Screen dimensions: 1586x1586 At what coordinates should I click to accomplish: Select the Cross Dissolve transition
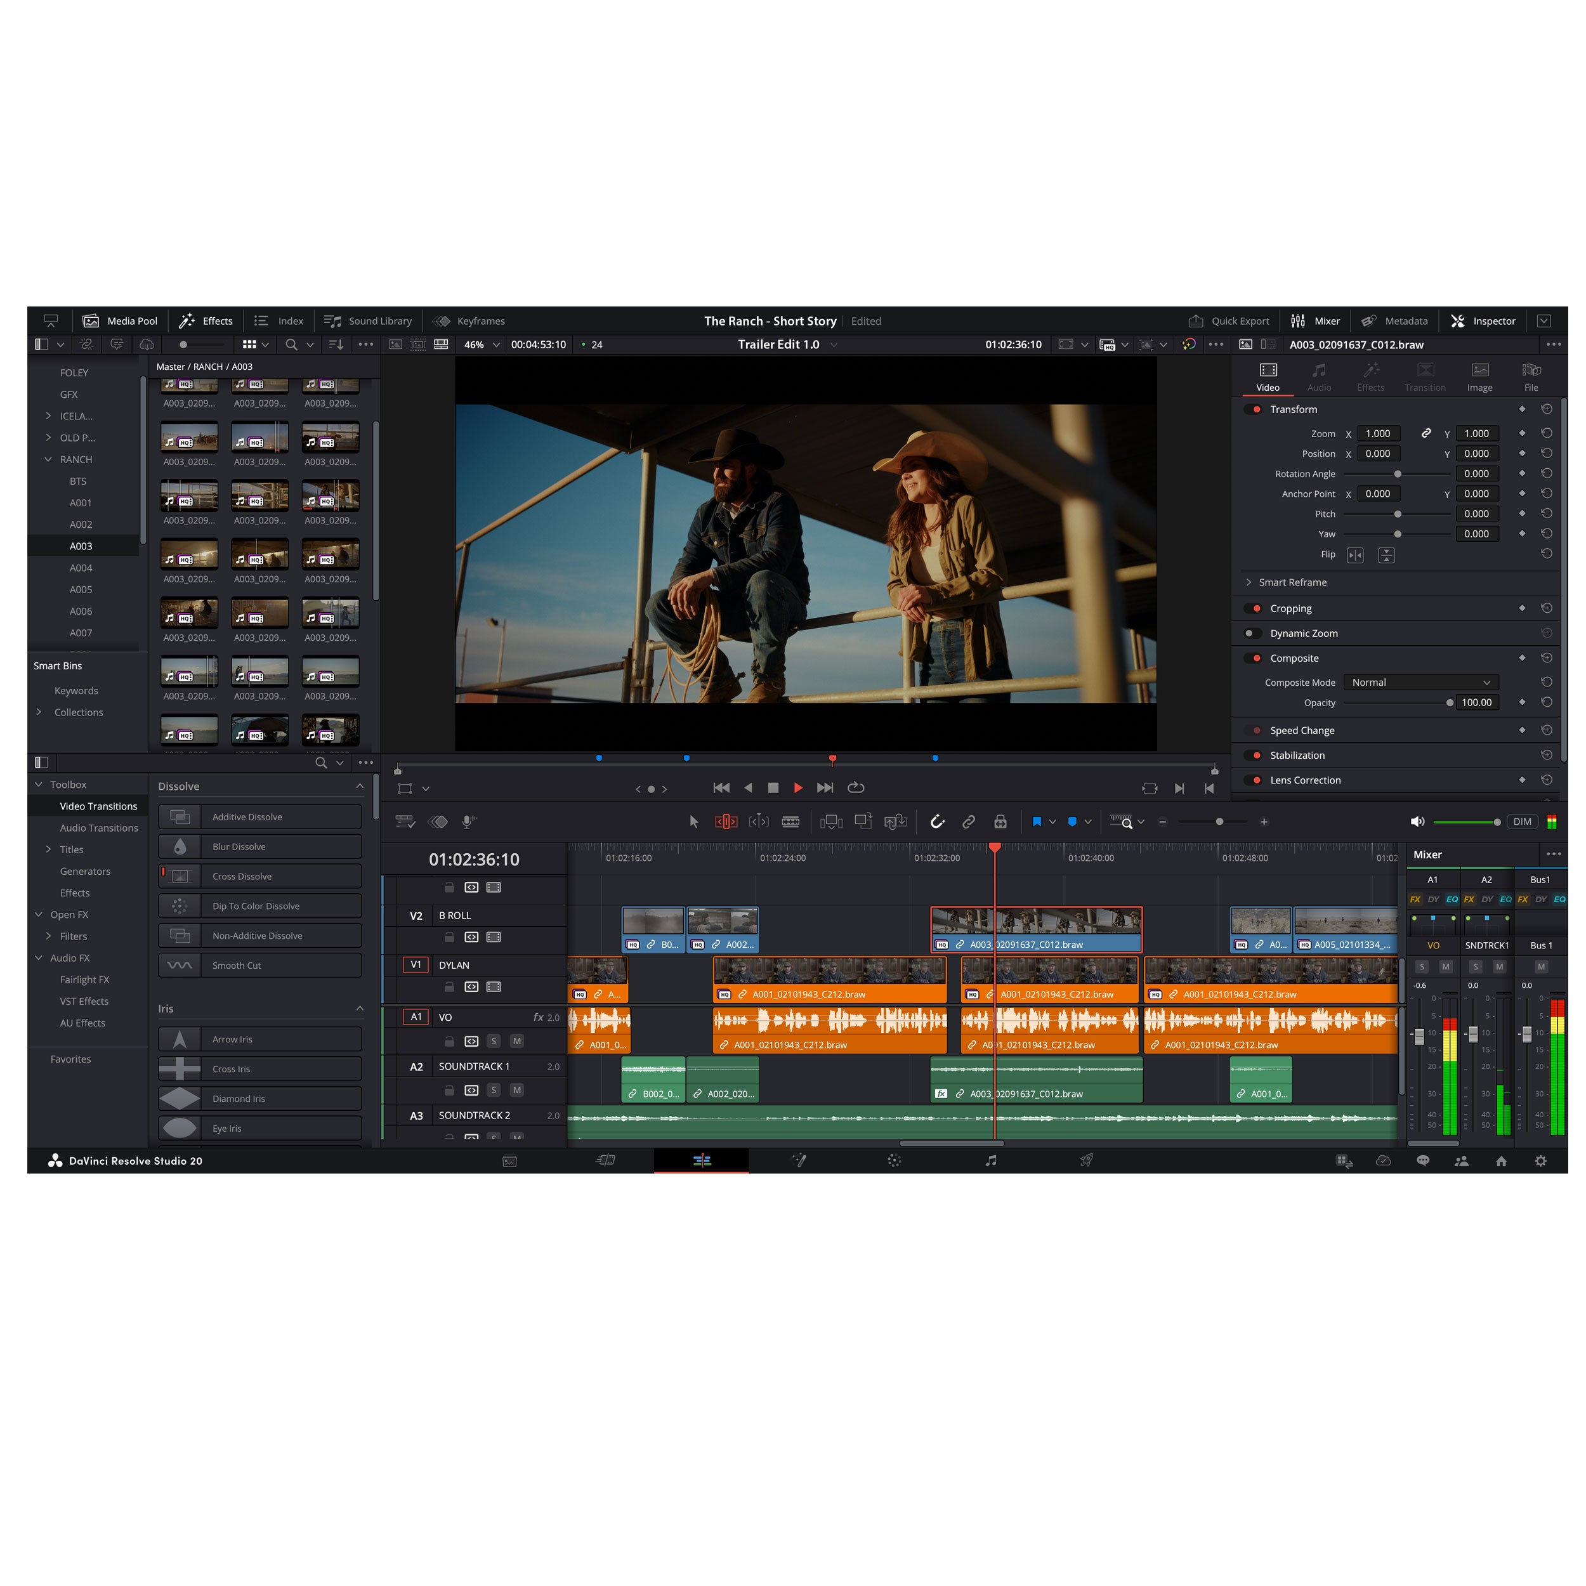(259, 876)
